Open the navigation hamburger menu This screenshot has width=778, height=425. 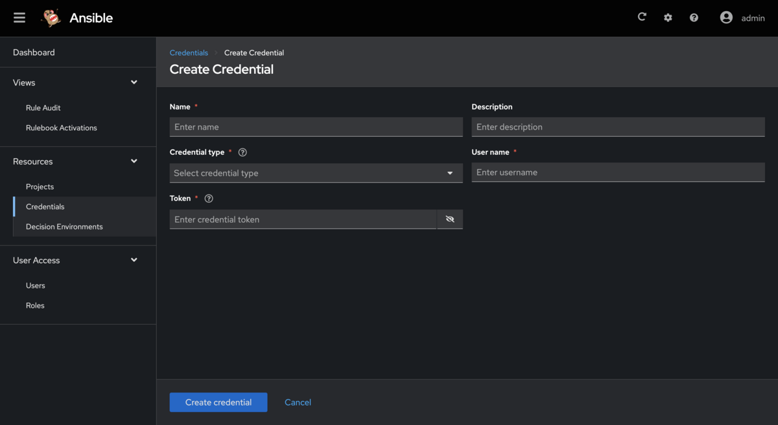pos(19,17)
